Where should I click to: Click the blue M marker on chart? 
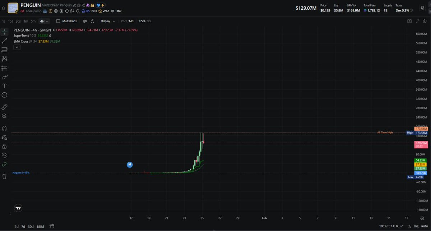pos(130,164)
